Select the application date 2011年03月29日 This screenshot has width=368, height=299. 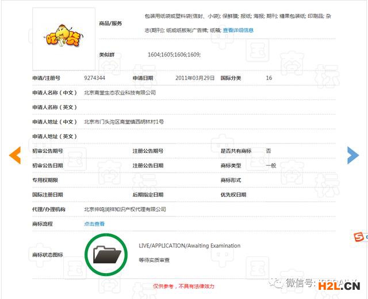pos(194,78)
